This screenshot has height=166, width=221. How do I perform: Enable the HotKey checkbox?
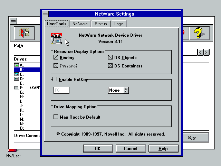(55, 79)
